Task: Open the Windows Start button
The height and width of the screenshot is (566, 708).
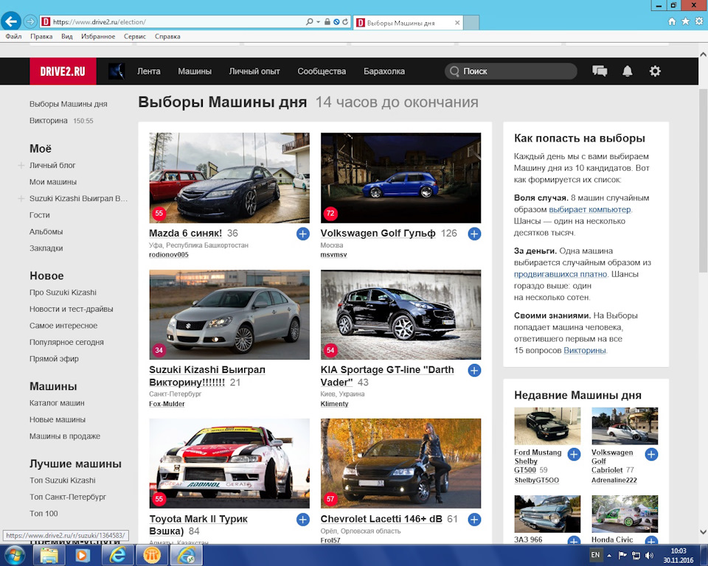Action: tap(15, 555)
